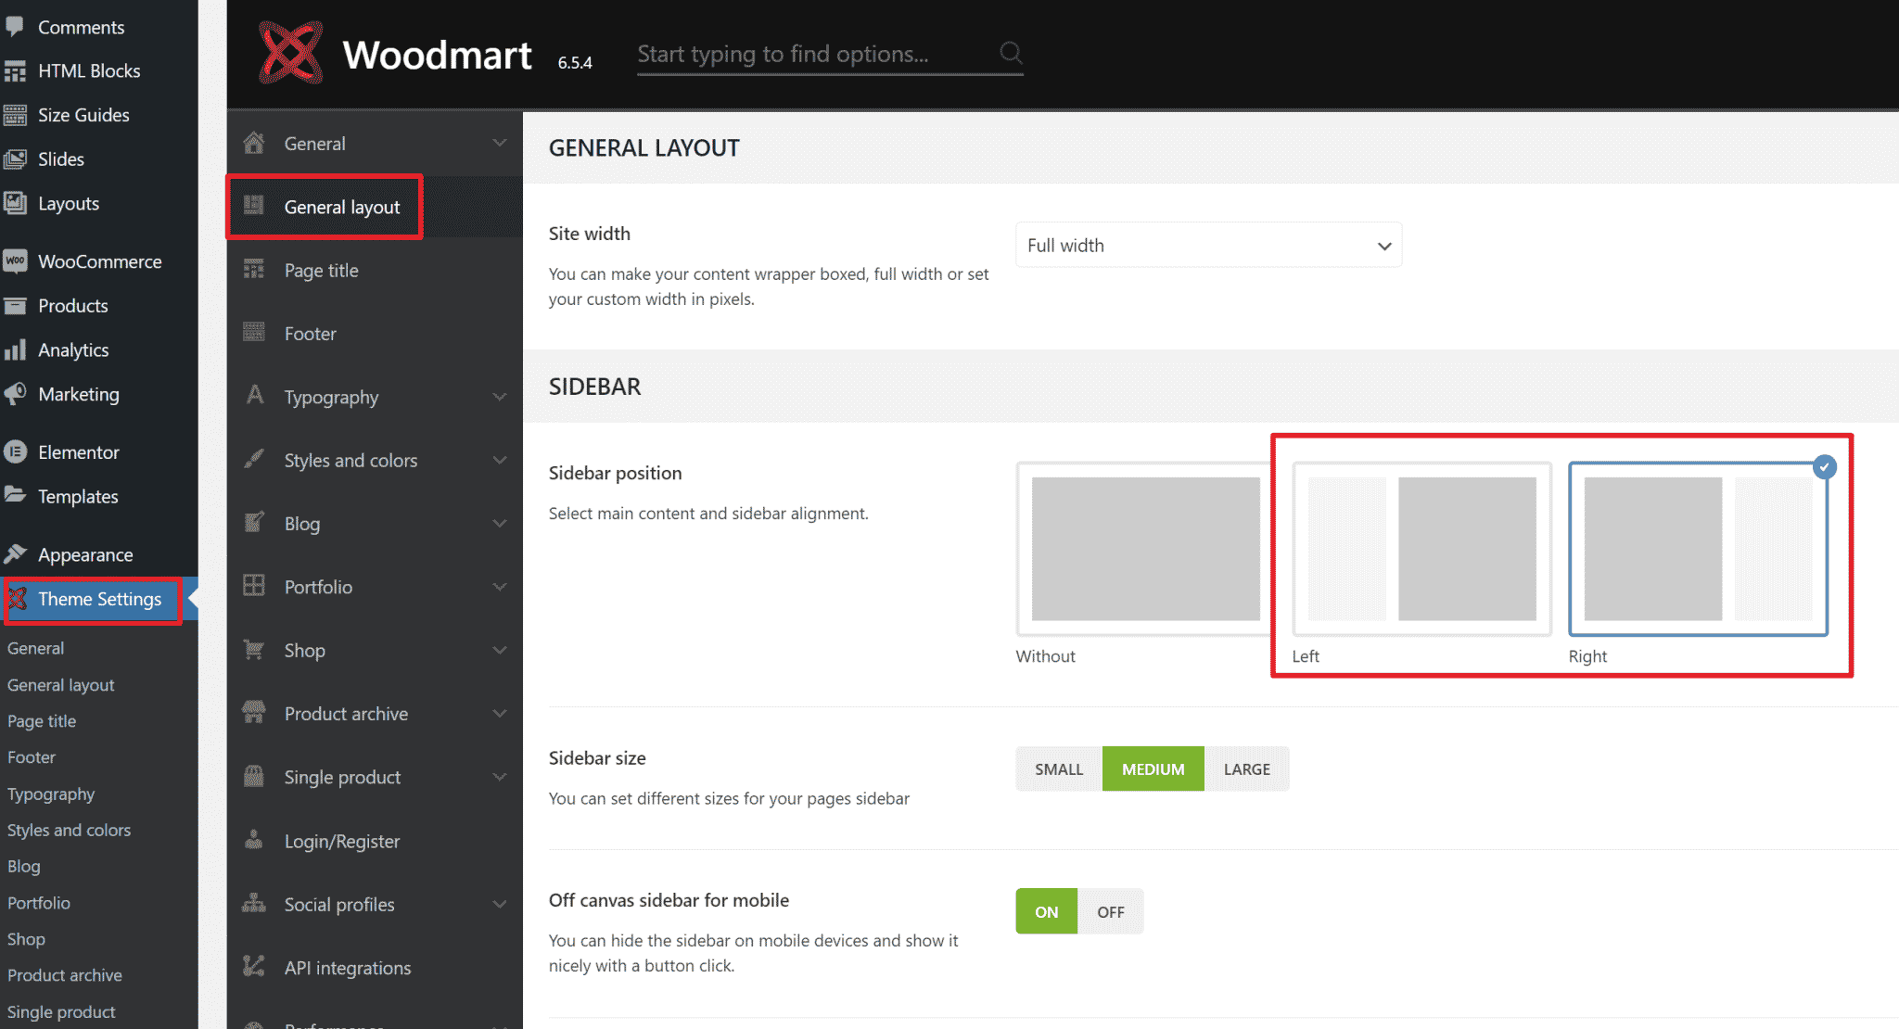Screen dimensions: 1899x1029
Task: Expand the Portfolio section chevron
Action: coord(500,587)
